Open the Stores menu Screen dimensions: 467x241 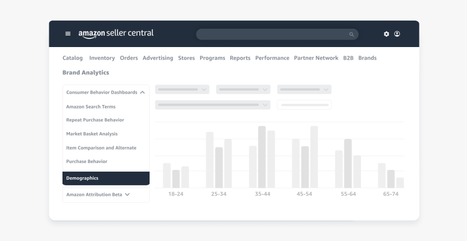pos(186,58)
